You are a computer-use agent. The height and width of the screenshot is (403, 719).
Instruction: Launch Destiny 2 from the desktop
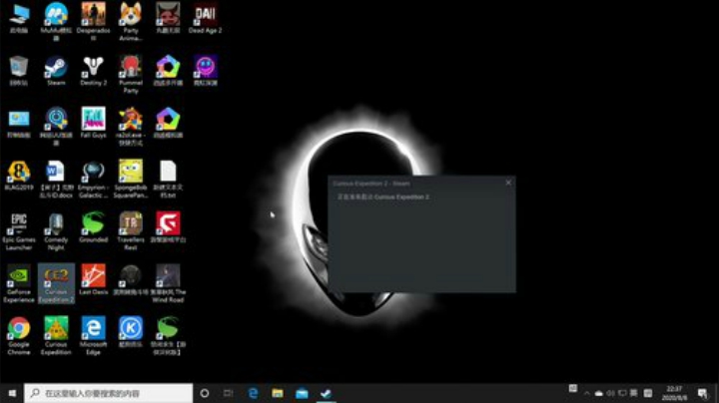[x=94, y=71]
